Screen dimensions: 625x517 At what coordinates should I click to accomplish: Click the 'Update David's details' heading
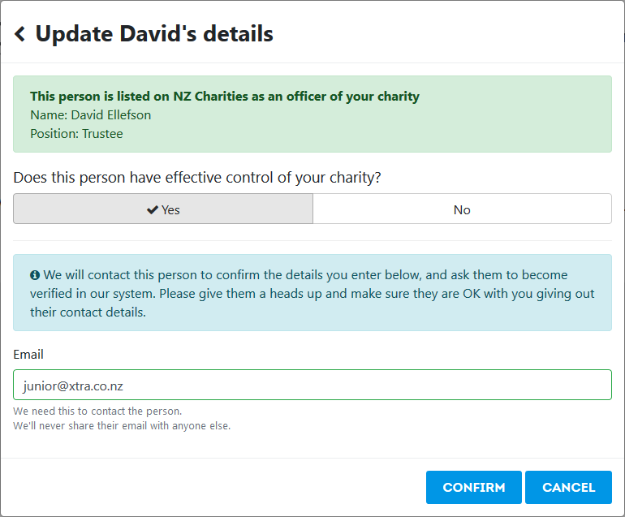[x=154, y=34]
